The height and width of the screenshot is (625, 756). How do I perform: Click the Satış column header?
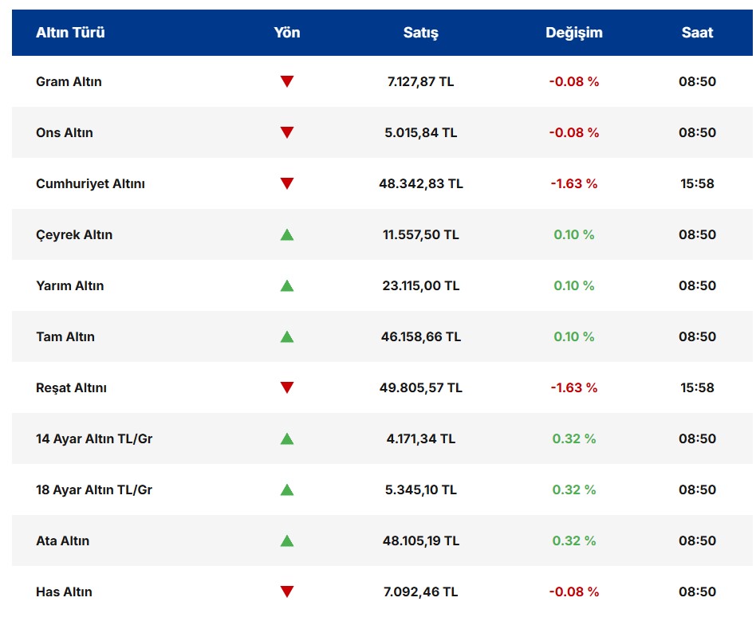[420, 33]
